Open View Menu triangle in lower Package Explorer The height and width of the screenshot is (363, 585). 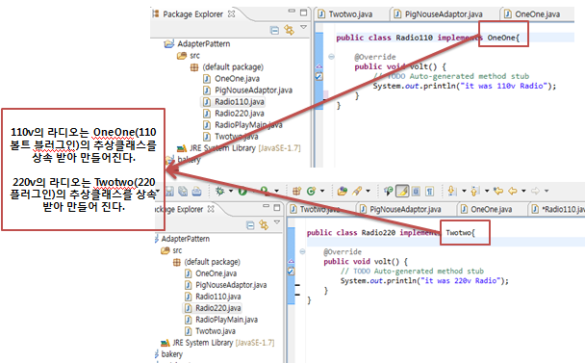(x=277, y=222)
